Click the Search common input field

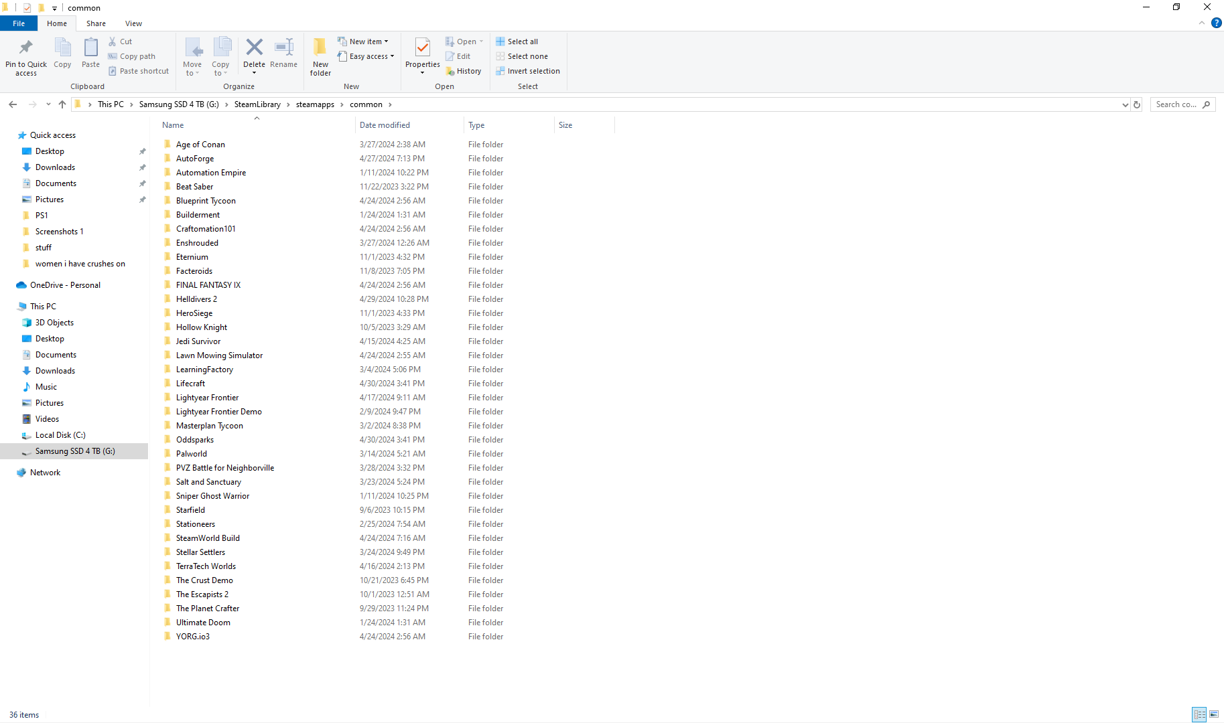(x=1176, y=104)
